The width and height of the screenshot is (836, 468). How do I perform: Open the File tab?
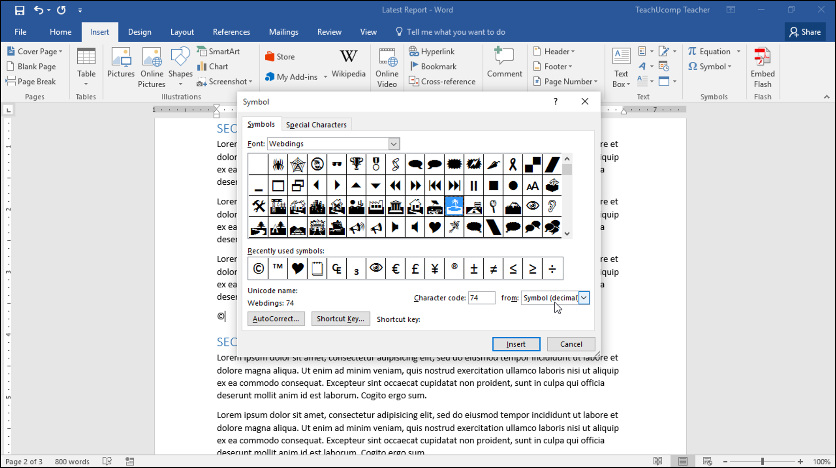tap(20, 32)
